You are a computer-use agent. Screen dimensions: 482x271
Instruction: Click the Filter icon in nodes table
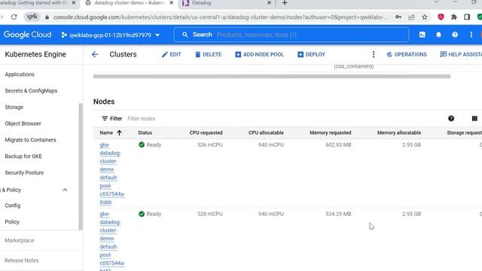point(105,118)
